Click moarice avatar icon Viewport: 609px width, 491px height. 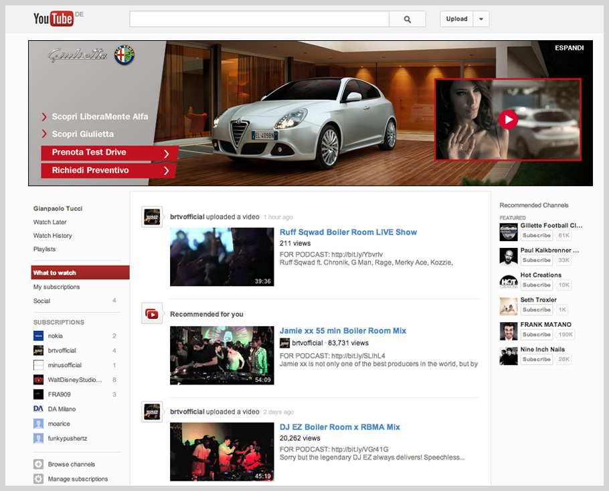pos(38,424)
